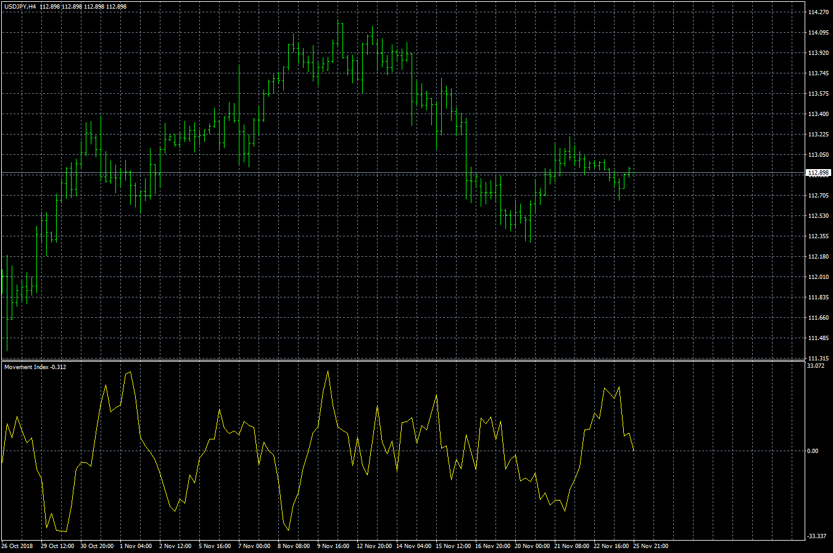Click the Movement Index -0.312 indicator label

click(35, 367)
